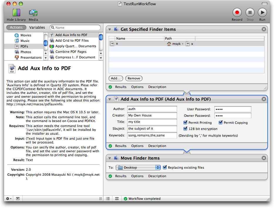The width and height of the screenshot is (274, 208).
Task: Run the workflow with Run button
Action: [x=262, y=13]
